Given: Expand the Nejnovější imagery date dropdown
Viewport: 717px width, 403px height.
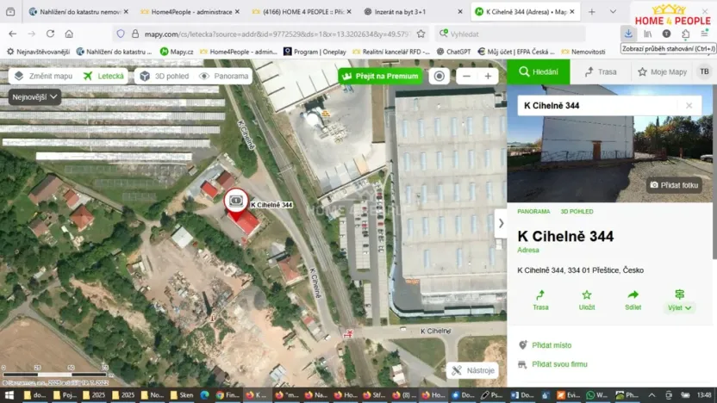Looking at the screenshot, I should click(35, 96).
